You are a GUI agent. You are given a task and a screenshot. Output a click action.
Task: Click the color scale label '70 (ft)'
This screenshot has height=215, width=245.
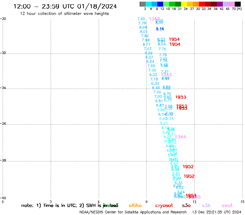pos(237,9)
